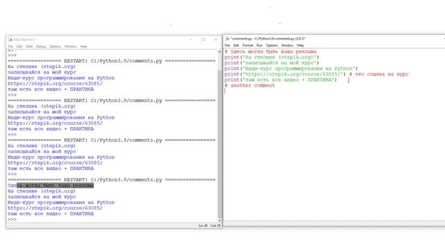Click the shell vertical scrollbar thumb
This screenshot has height=250, width=445.
point(220,143)
